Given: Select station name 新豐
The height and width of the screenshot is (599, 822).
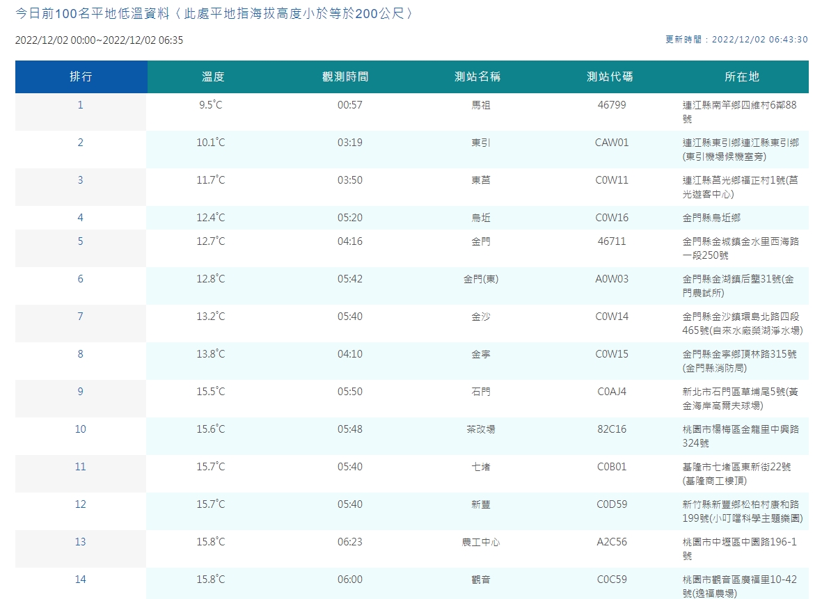Looking at the screenshot, I should coord(481,504).
